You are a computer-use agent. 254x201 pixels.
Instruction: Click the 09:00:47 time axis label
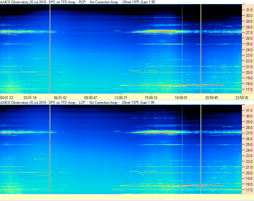90,98
